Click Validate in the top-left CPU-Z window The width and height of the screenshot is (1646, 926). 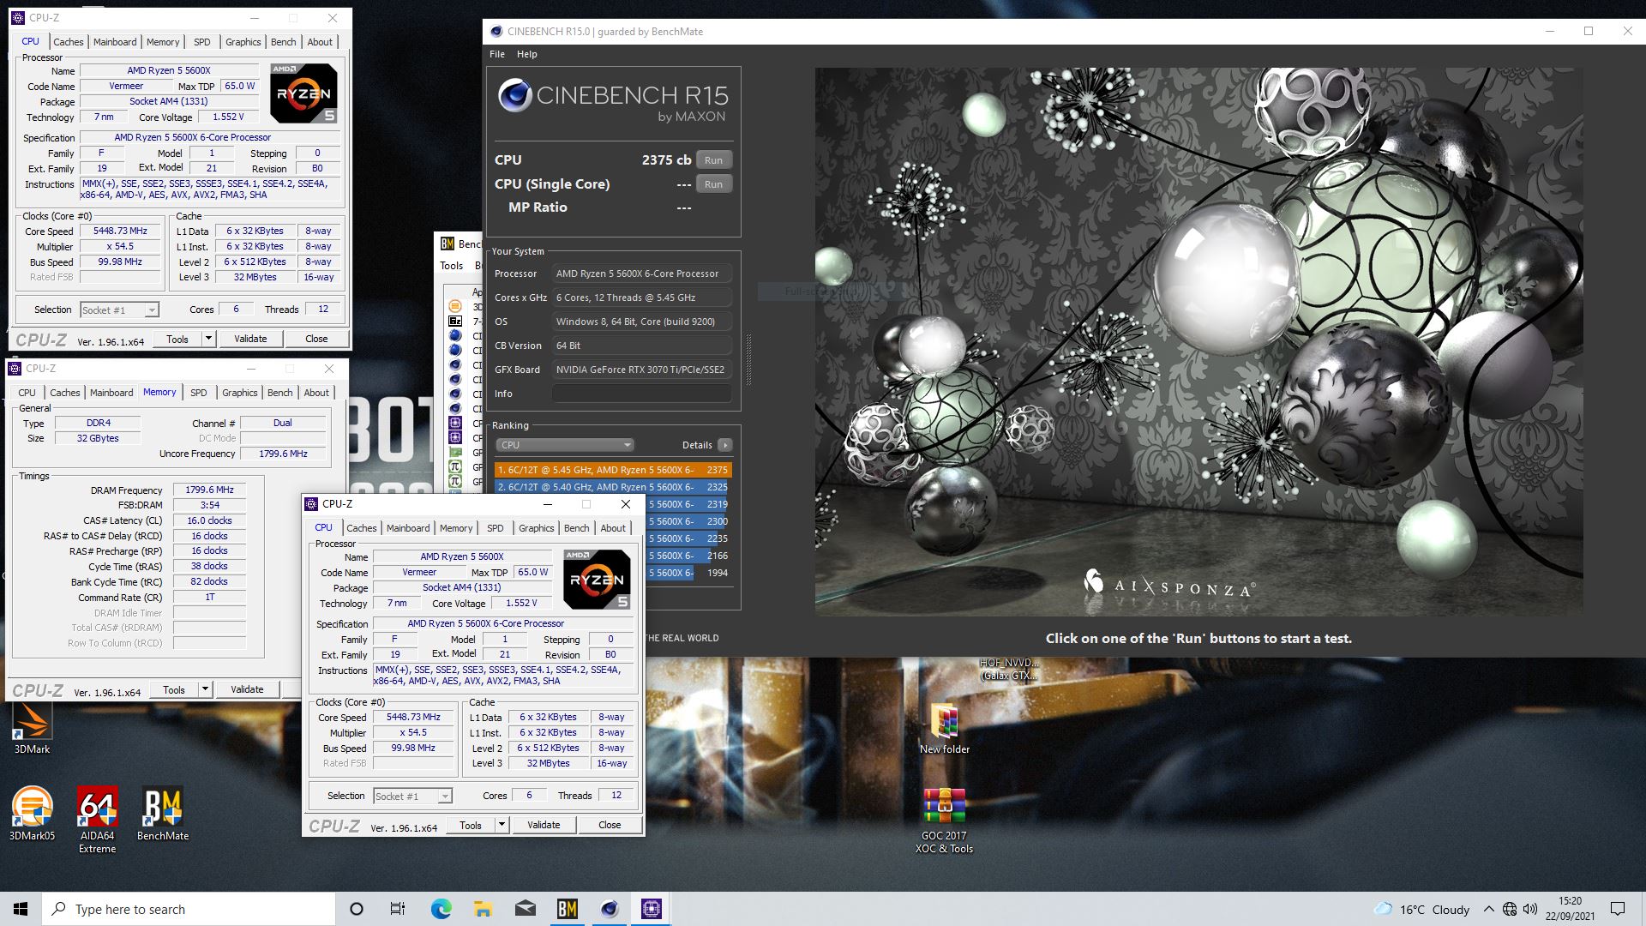[x=250, y=339]
